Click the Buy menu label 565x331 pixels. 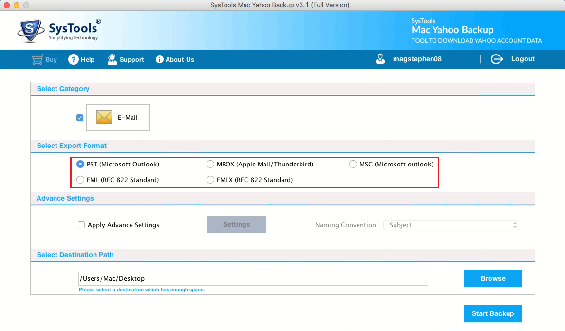[x=51, y=60]
